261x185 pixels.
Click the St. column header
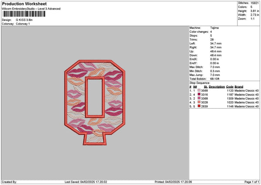coord(206,87)
